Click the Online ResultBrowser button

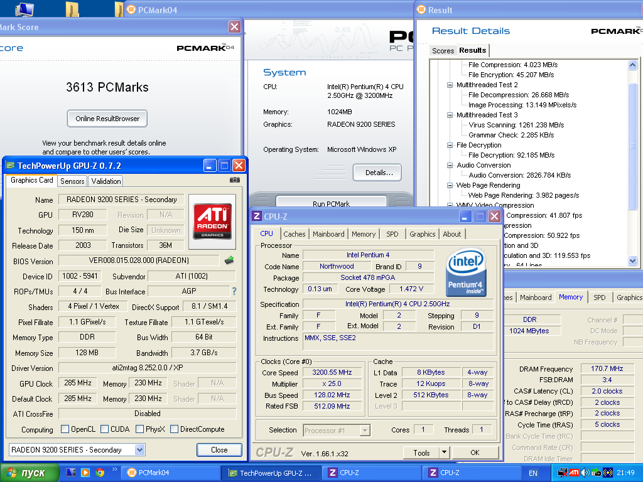tap(107, 119)
